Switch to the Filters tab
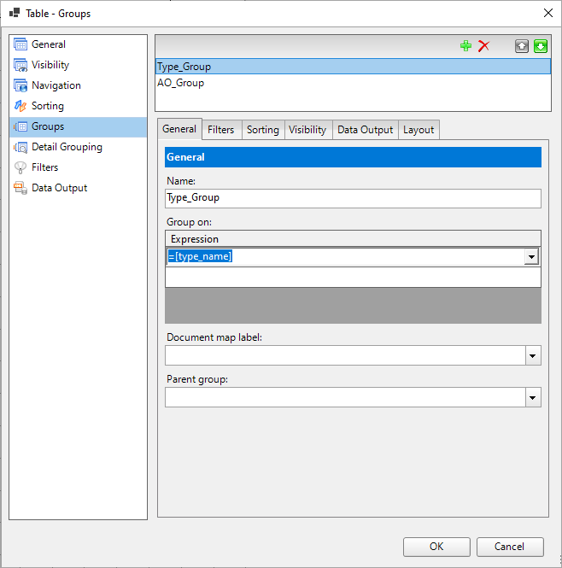 [220, 130]
